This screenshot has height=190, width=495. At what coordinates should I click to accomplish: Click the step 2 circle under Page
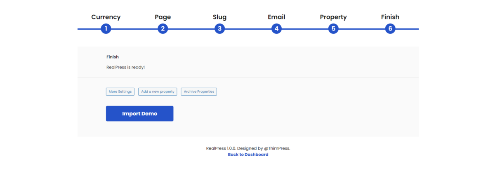pyautogui.click(x=163, y=29)
